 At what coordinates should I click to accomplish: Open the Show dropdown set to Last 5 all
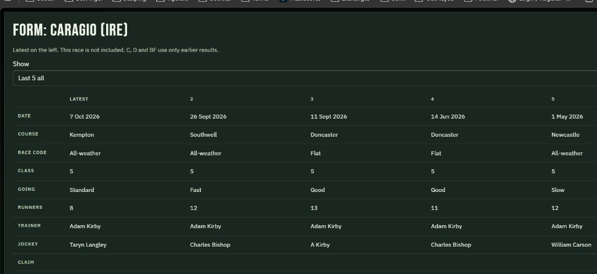pos(304,79)
